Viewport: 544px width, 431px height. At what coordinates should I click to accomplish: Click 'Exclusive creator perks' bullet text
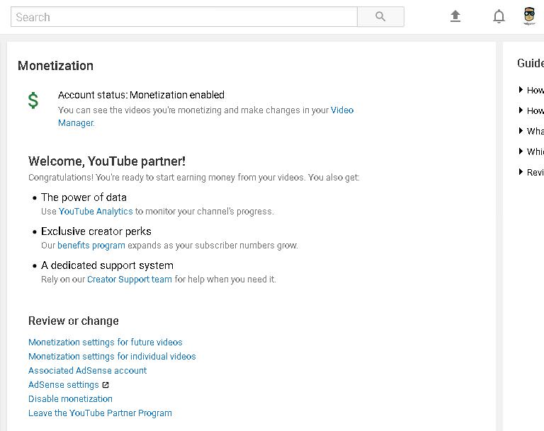[x=96, y=231]
